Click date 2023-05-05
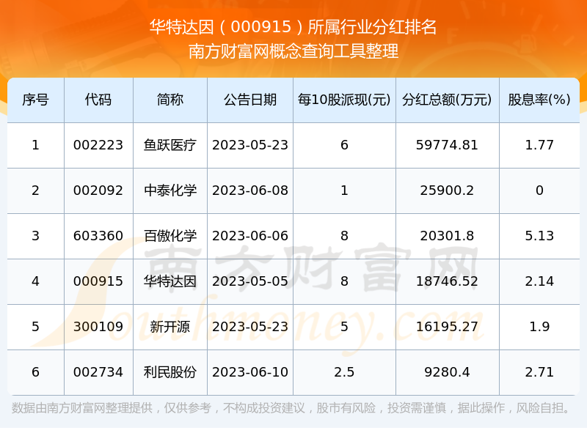The width and height of the screenshot is (587, 444). point(250,281)
